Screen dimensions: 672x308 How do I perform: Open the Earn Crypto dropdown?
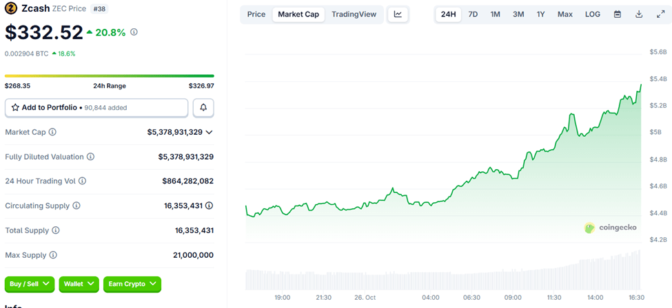[132, 284]
